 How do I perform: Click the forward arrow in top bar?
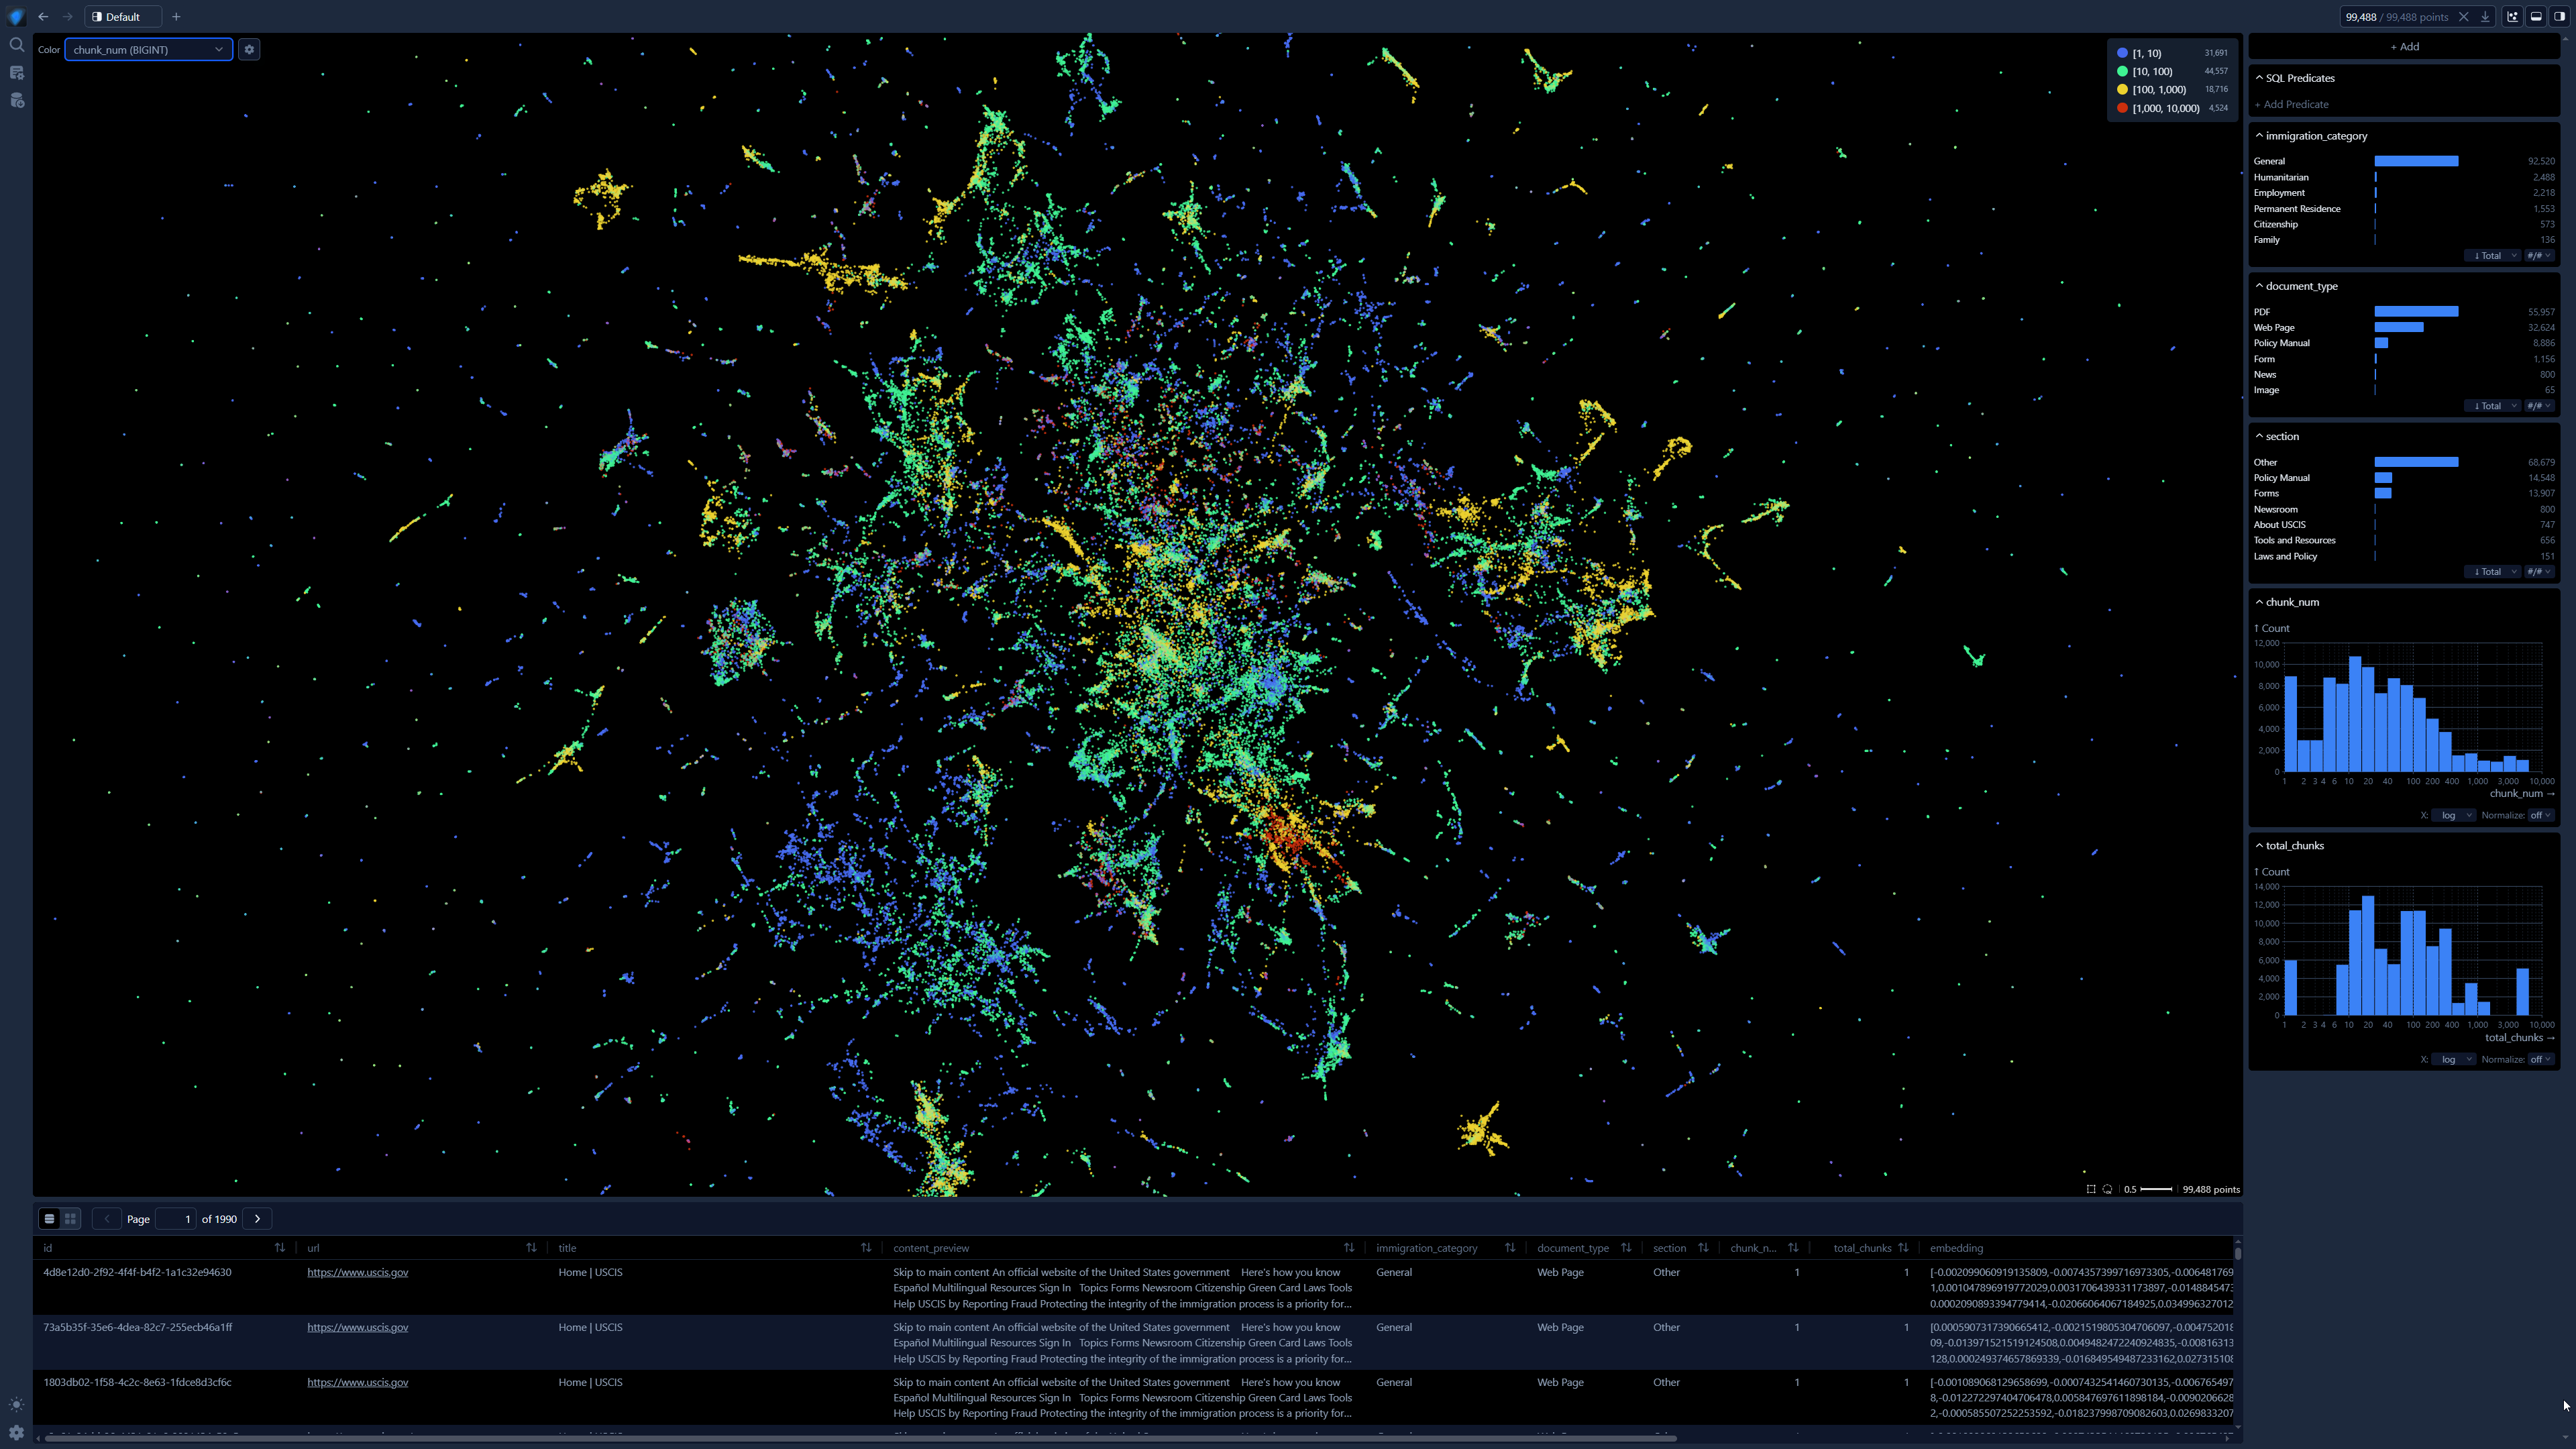67,17
